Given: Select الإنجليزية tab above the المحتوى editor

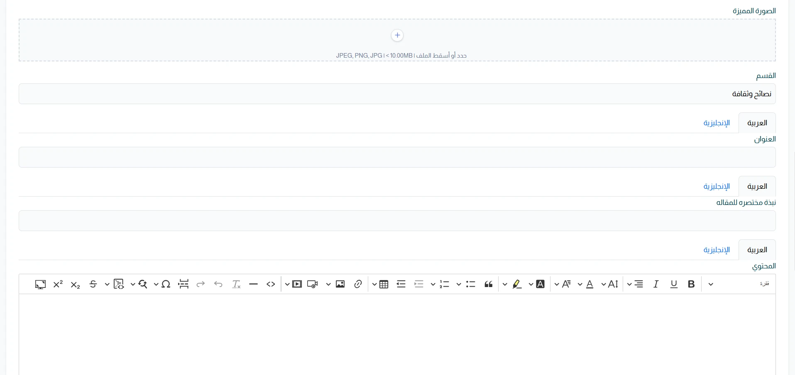Looking at the screenshot, I should coord(717,250).
